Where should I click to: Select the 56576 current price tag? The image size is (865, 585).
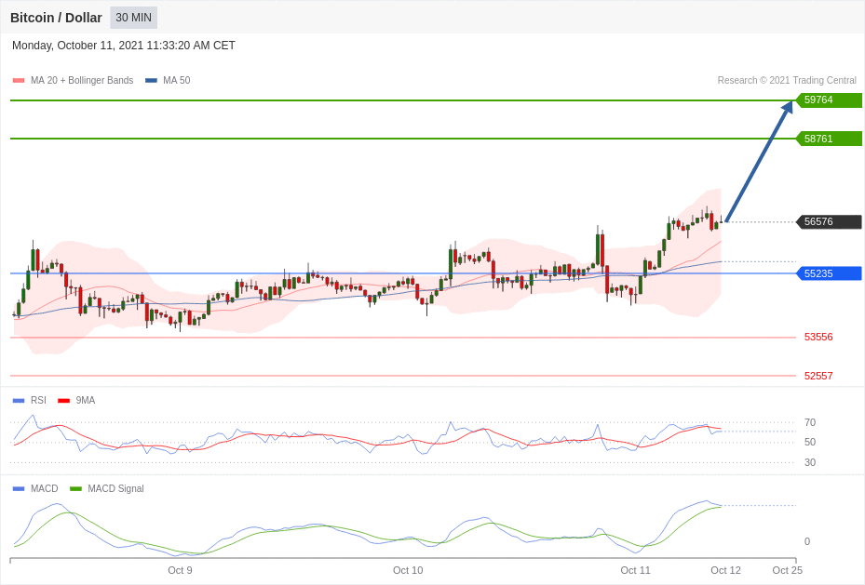pyautogui.click(x=829, y=221)
